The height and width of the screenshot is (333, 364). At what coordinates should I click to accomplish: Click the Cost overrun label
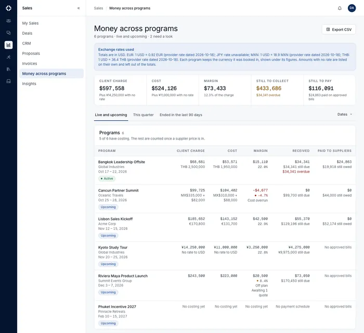click(x=258, y=200)
